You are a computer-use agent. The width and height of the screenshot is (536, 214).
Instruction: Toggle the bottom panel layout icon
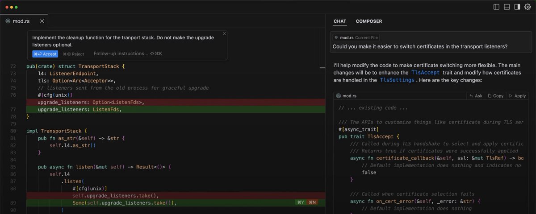coord(507,7)
